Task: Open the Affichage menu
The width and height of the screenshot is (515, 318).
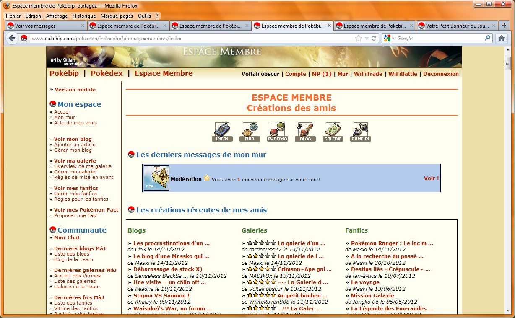Action: [57, 16]
